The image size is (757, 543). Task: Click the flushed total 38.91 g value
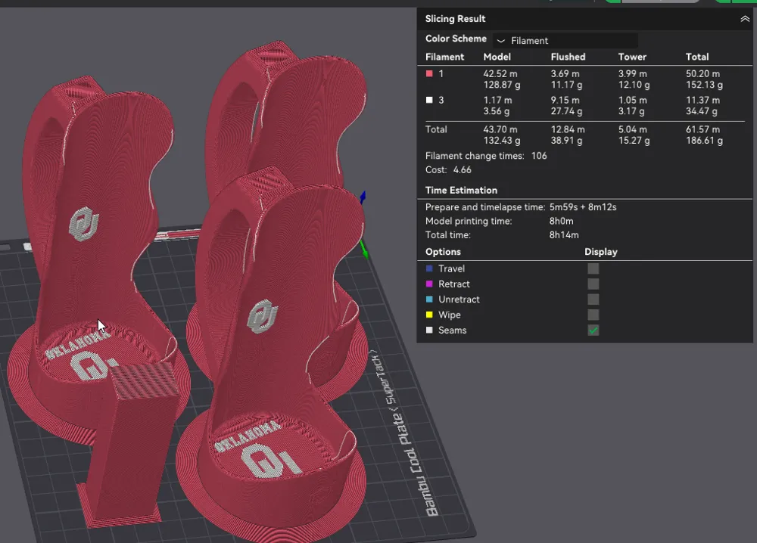(566, 141)
